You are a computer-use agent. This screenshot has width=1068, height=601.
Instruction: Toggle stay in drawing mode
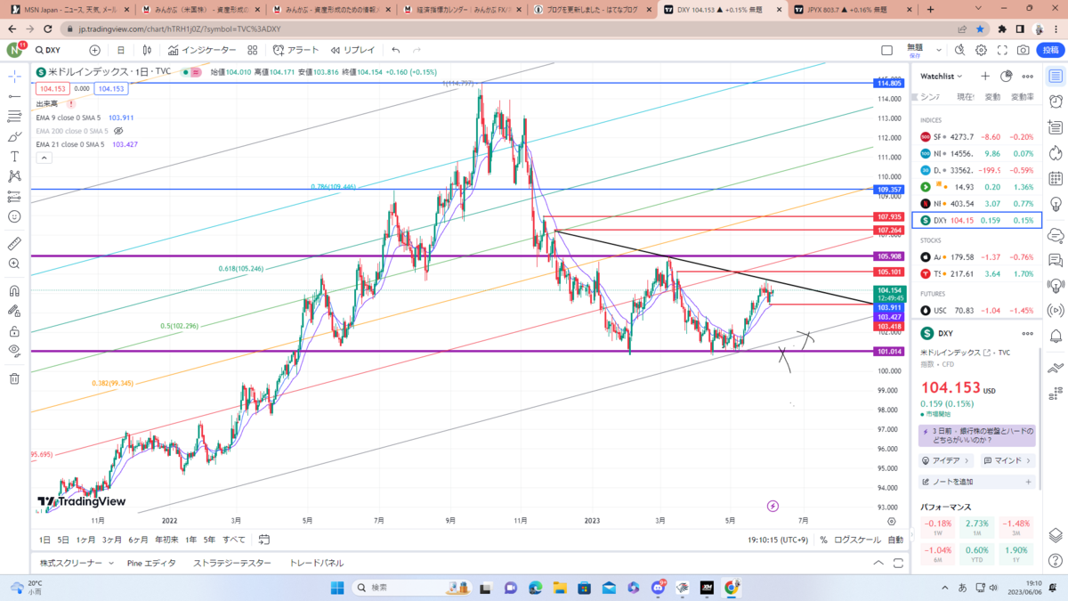tap(14, 311)
